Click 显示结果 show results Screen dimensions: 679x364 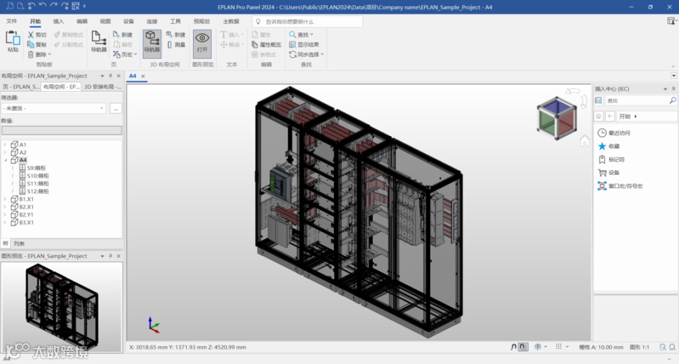[304, 45]
